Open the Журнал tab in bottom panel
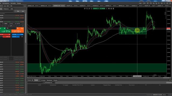 coord(55,80)
